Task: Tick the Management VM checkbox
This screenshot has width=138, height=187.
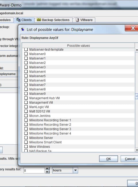Action: (26, 102)
